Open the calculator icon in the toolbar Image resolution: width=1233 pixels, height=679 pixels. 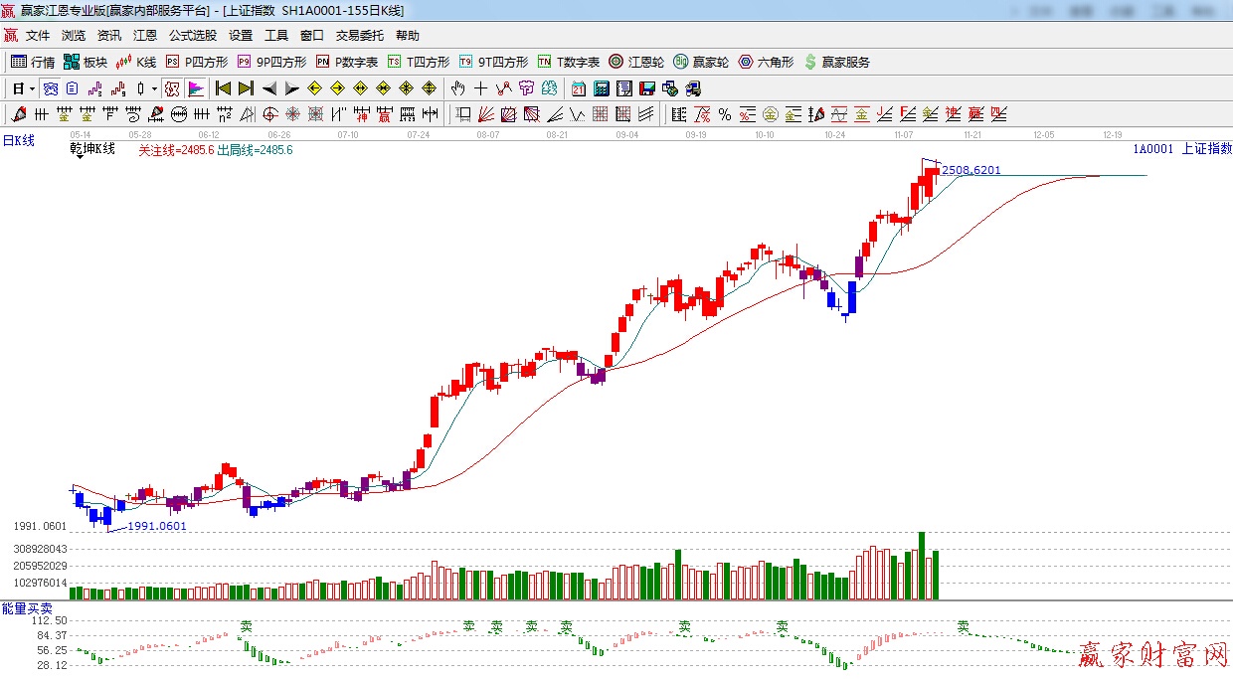coord(601,88)
